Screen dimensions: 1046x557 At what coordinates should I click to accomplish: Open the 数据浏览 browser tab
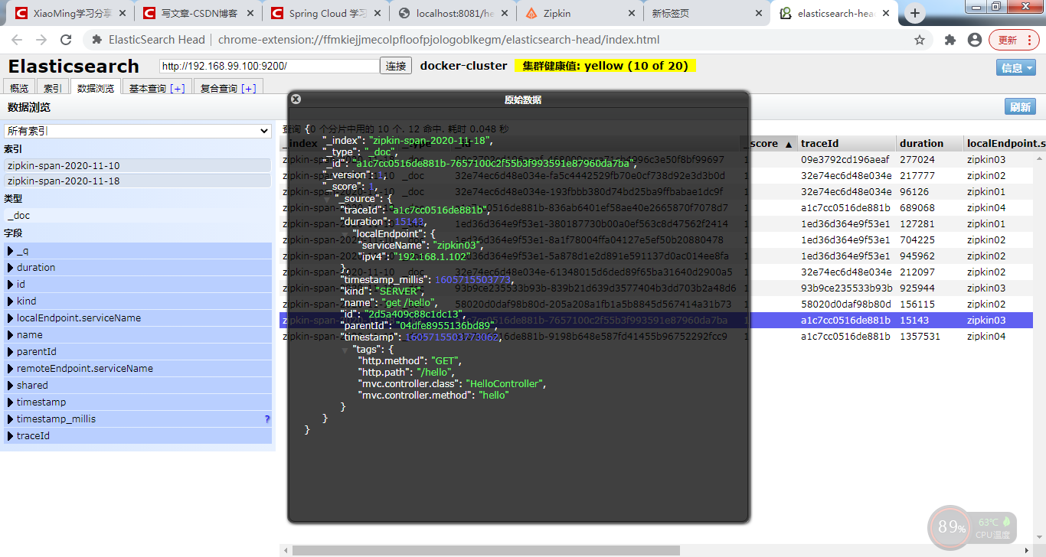[x=96, y=89]
